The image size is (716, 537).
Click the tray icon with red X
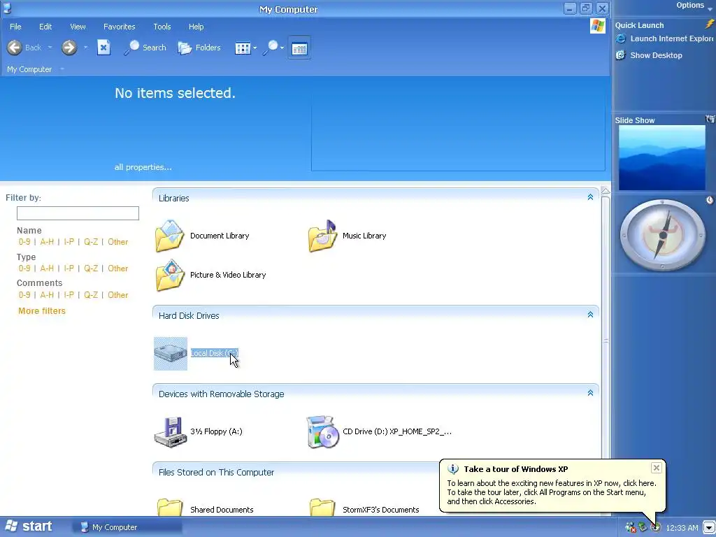click(x=630, y=528)
